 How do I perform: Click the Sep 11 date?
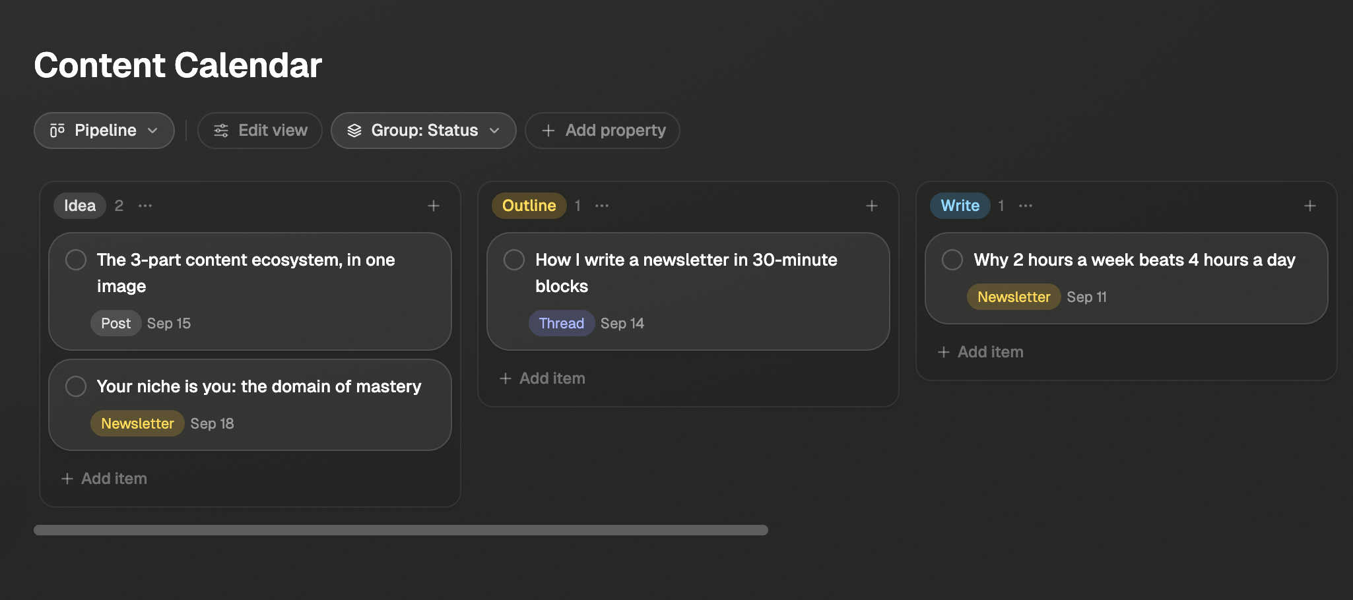[x=1087, y=297]
